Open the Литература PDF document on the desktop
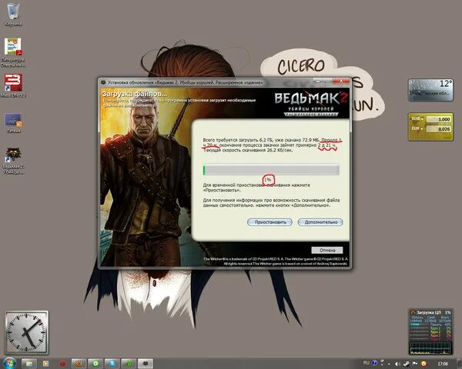462x369 pixels. (x=13, y=52)
